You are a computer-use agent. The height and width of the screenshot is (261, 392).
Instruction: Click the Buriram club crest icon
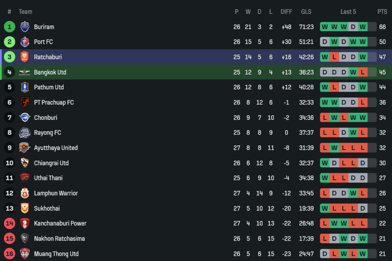point(25,27)
